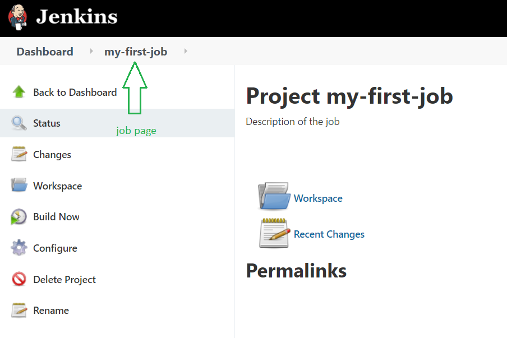Go to Dashboard via breadcrumb
Viewport: 507px width, 338px height.
[x=45, y=52]
